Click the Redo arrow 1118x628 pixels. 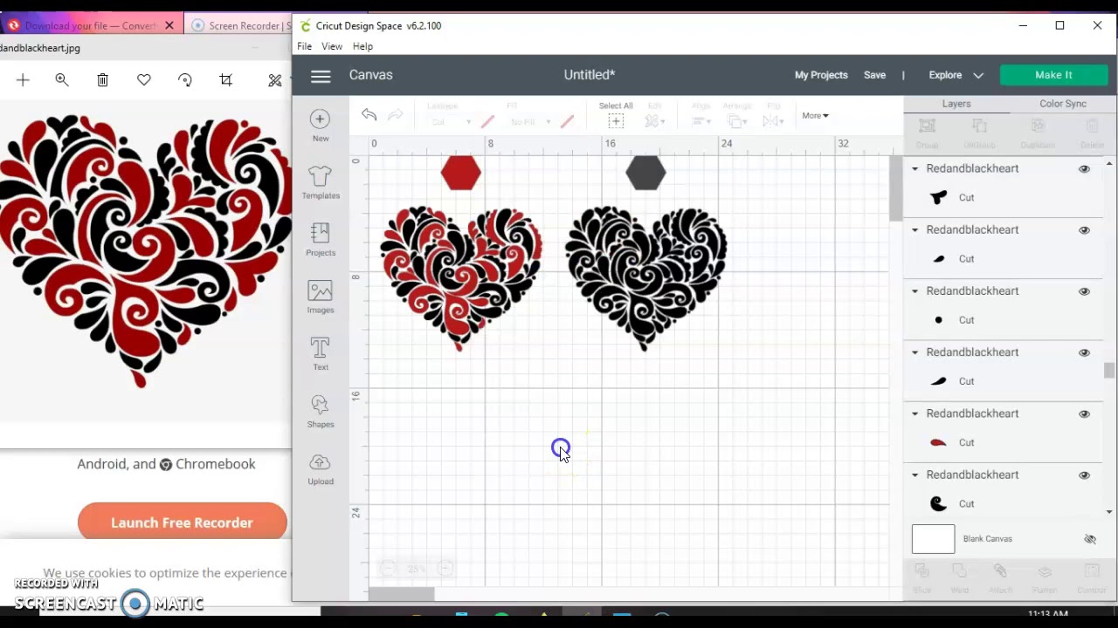395,115
